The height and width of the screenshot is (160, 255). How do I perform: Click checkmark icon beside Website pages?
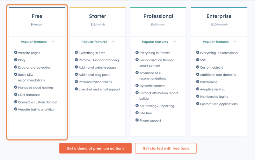click(16, 52)
